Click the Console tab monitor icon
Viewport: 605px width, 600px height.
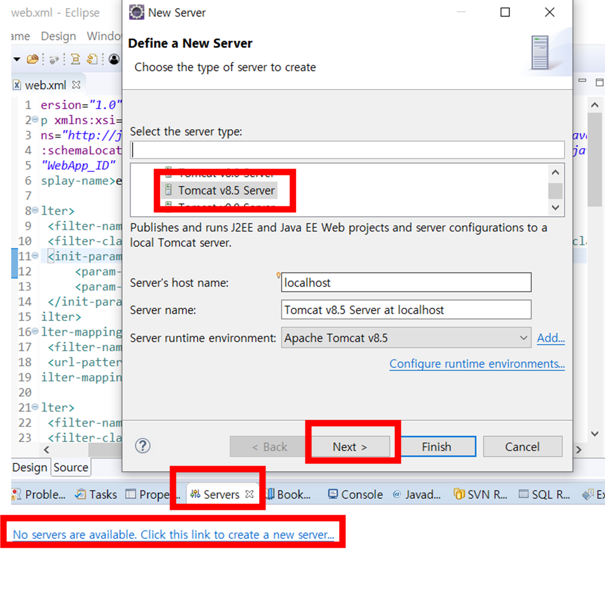[x=333, y=494]
